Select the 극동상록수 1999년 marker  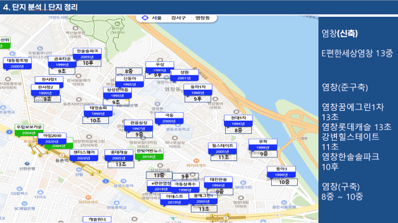point(185,187)
